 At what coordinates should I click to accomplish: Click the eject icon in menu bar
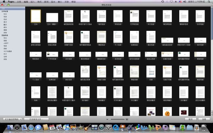[176, 2]
